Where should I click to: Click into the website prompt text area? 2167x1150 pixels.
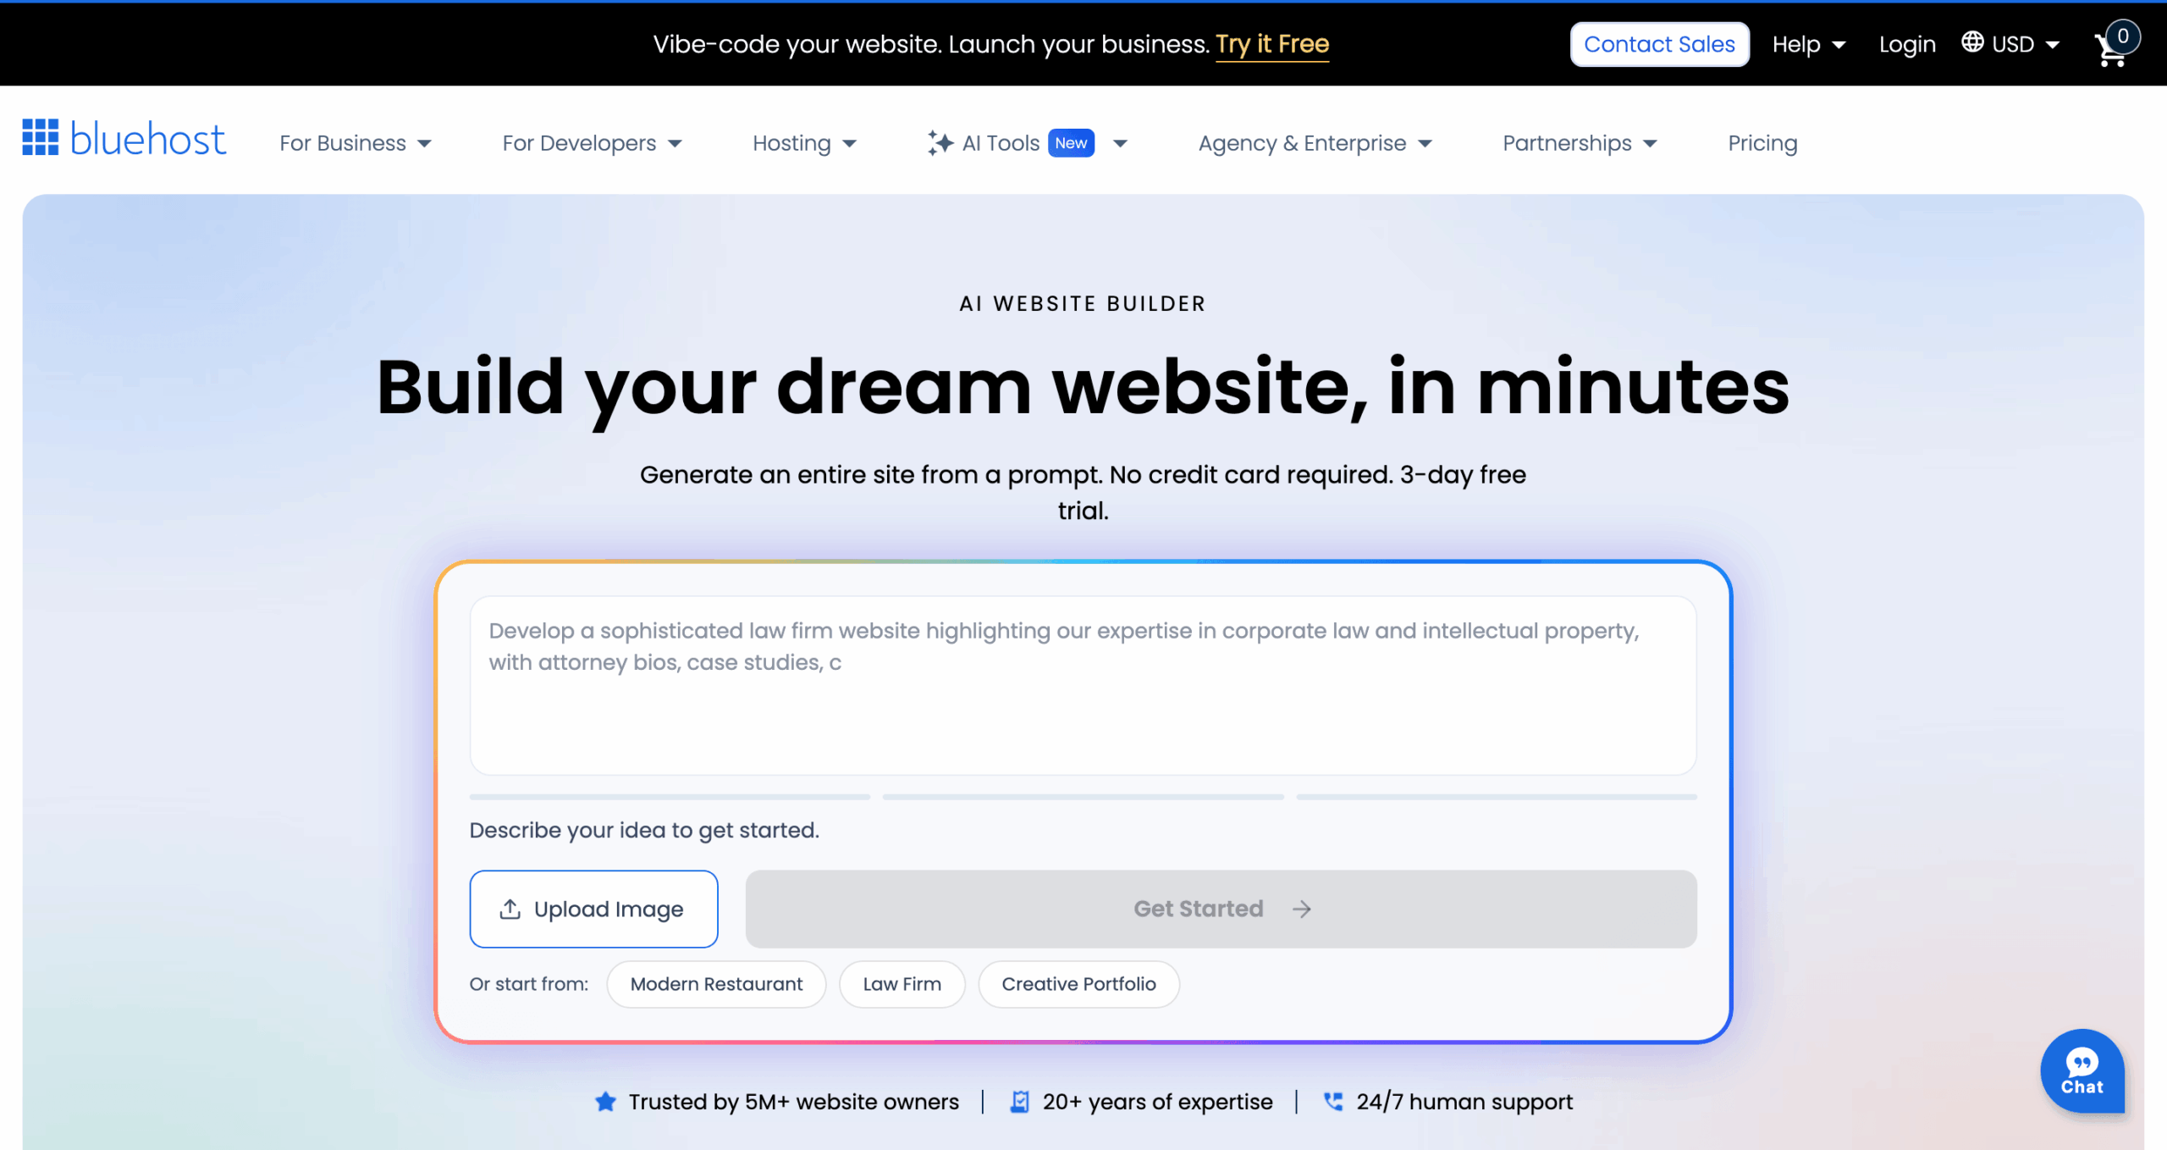[1083, 685]
